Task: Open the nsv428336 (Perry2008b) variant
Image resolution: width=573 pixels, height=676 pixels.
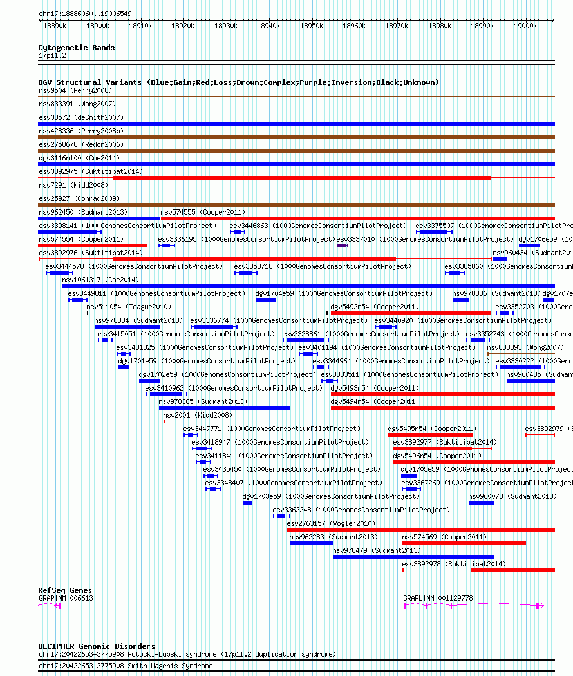Action: (x=81, y=131)
